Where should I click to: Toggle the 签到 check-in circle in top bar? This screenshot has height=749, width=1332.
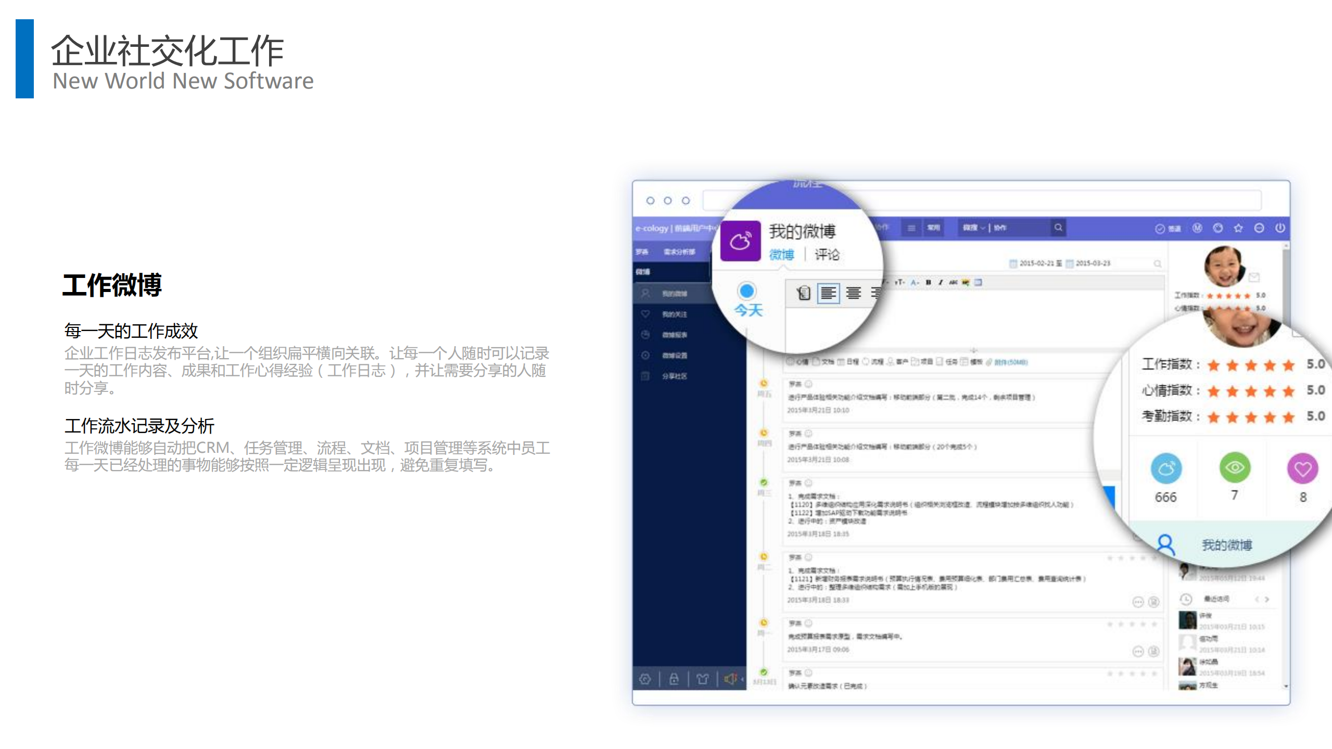point(1160,227)
